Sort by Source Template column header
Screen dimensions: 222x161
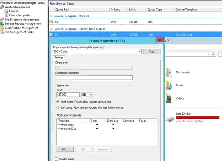click(198, 9)
